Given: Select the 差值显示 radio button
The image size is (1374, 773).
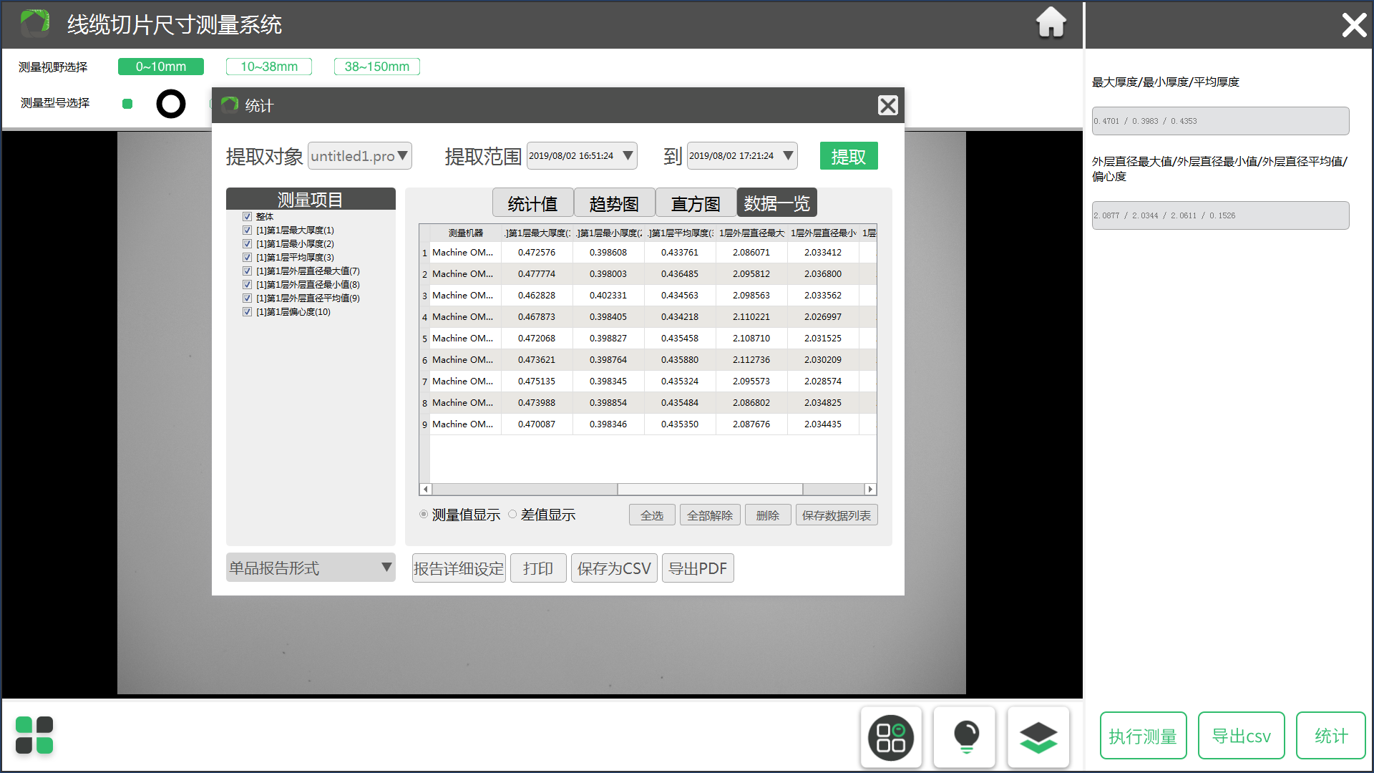Looking at the screenshot, I should [x=512, y=515].
